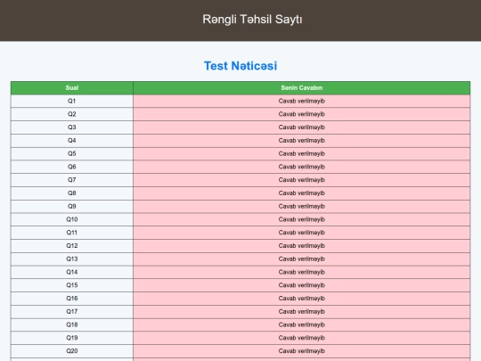This screenshot has height=361, width=481.
Task: Click Cavab verilməyib in the Q6 row
Action: point(302,167)
